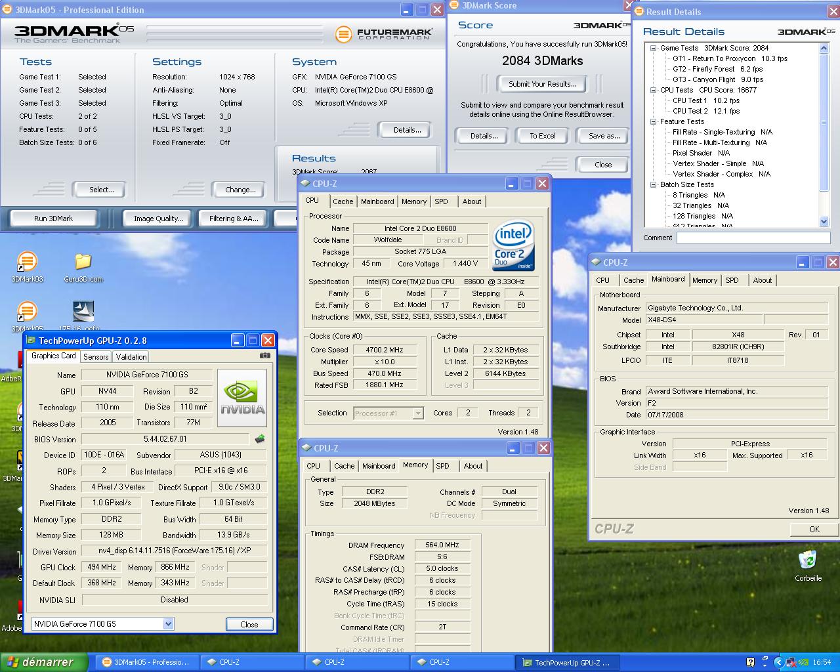Click the CPU-Z Mainboard window title icon

pos(596,262)
